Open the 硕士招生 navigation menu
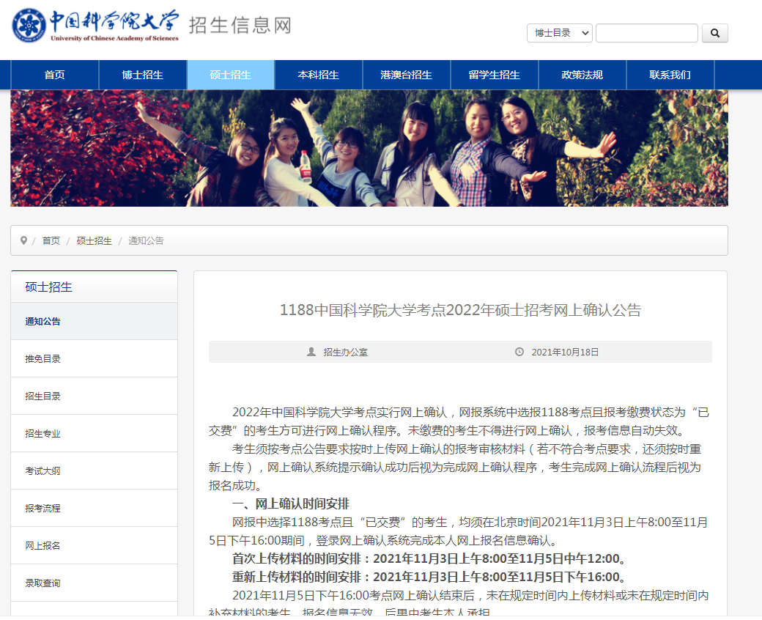 click(x=230, y=75)
